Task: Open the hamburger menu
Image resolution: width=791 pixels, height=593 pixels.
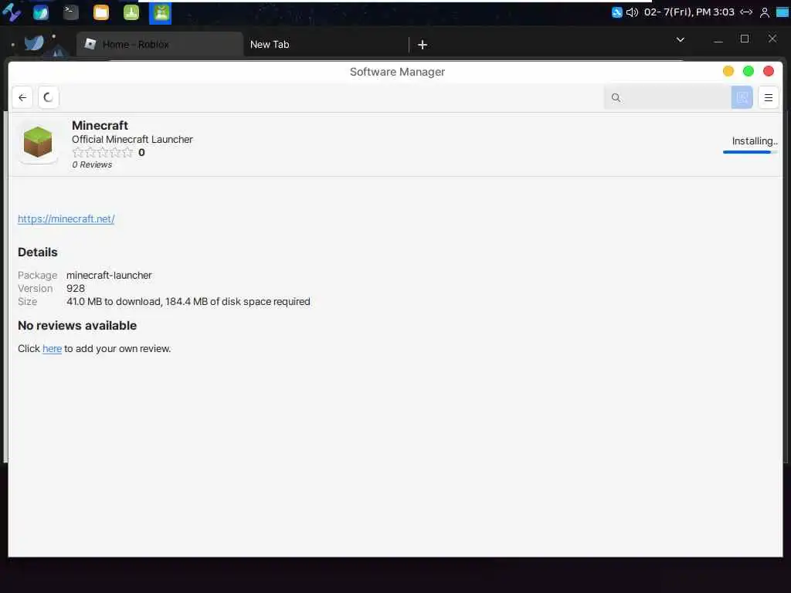Action: (769, 97)
